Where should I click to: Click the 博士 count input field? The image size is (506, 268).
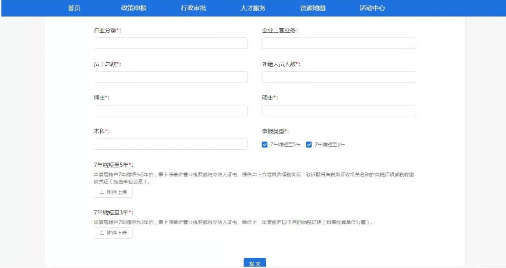[171, 110]
